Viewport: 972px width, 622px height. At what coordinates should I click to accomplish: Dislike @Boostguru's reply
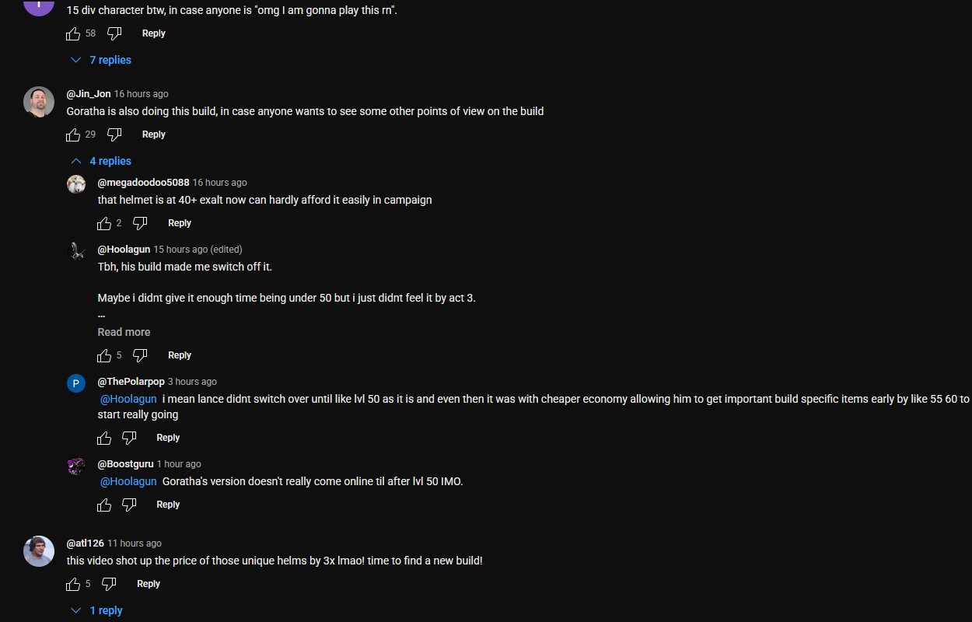pyautogui.click(x=129, y=505)
